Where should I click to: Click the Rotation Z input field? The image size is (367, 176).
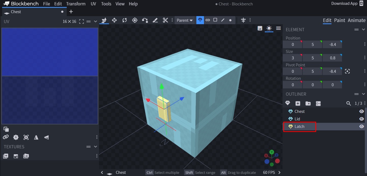tap(332, 85)
